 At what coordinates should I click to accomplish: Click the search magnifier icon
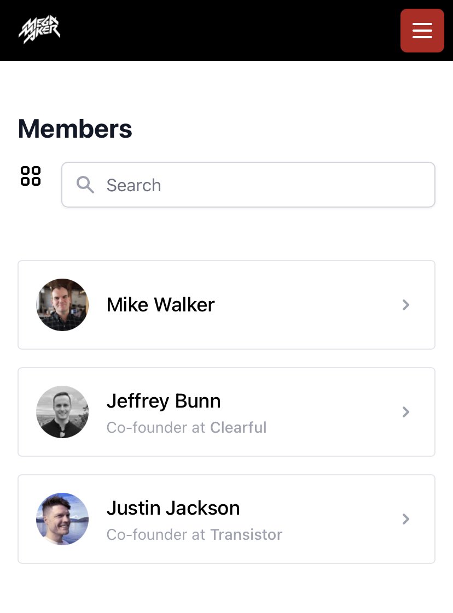[85, 185]
